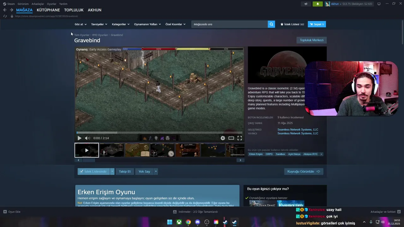The height and width of the screenshot is (227, 404).
Task: Open İstek Listesi wishlist link
Action: 292,24
